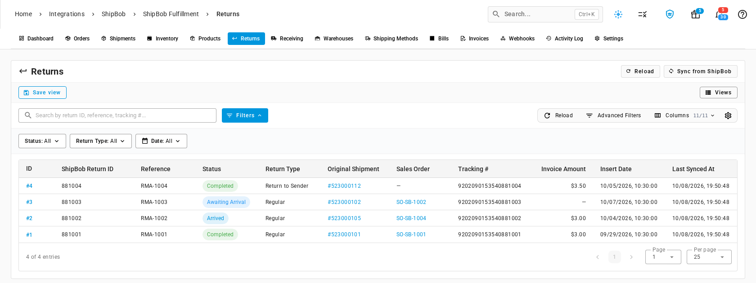
Task: Collapse the Filters panel button
Action: click(x=245, y=115)
